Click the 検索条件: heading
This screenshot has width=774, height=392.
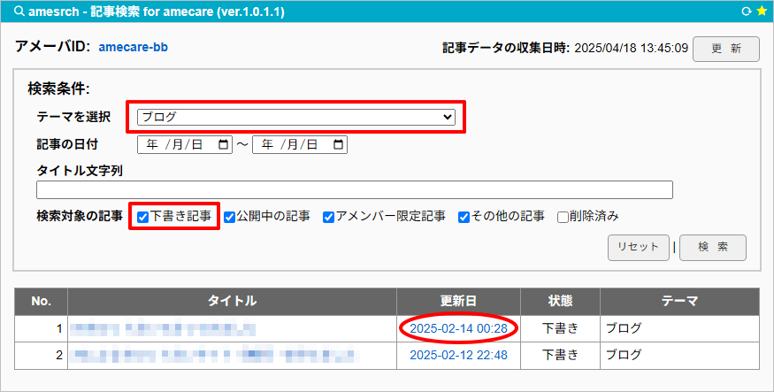[58, 88]
